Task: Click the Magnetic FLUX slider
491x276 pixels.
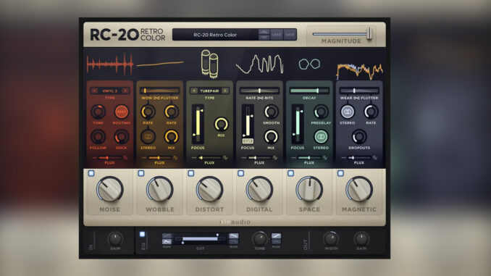Action: (x=359, y=158)
